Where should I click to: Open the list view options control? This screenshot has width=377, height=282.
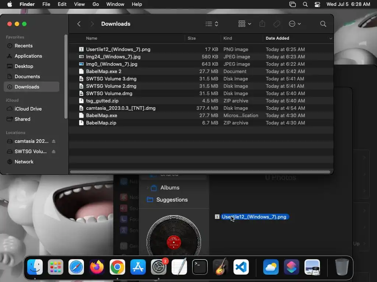click(212, 24)
